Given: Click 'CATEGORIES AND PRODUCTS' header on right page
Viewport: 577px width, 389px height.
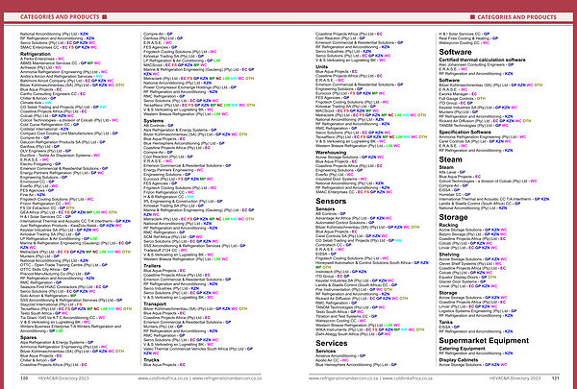Looking at the screenshot, I should [516, 17].
